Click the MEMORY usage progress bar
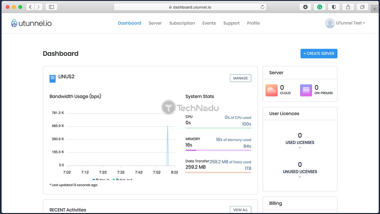Image resolution: width=380 pixels, height=214 pixels. coord(218,150)
